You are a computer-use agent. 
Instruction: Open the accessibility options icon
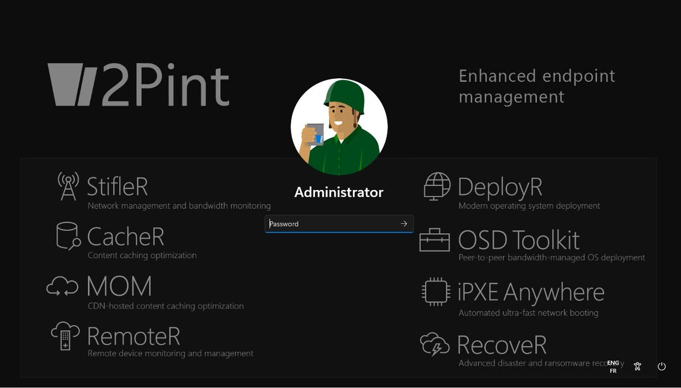coord(637,366)
